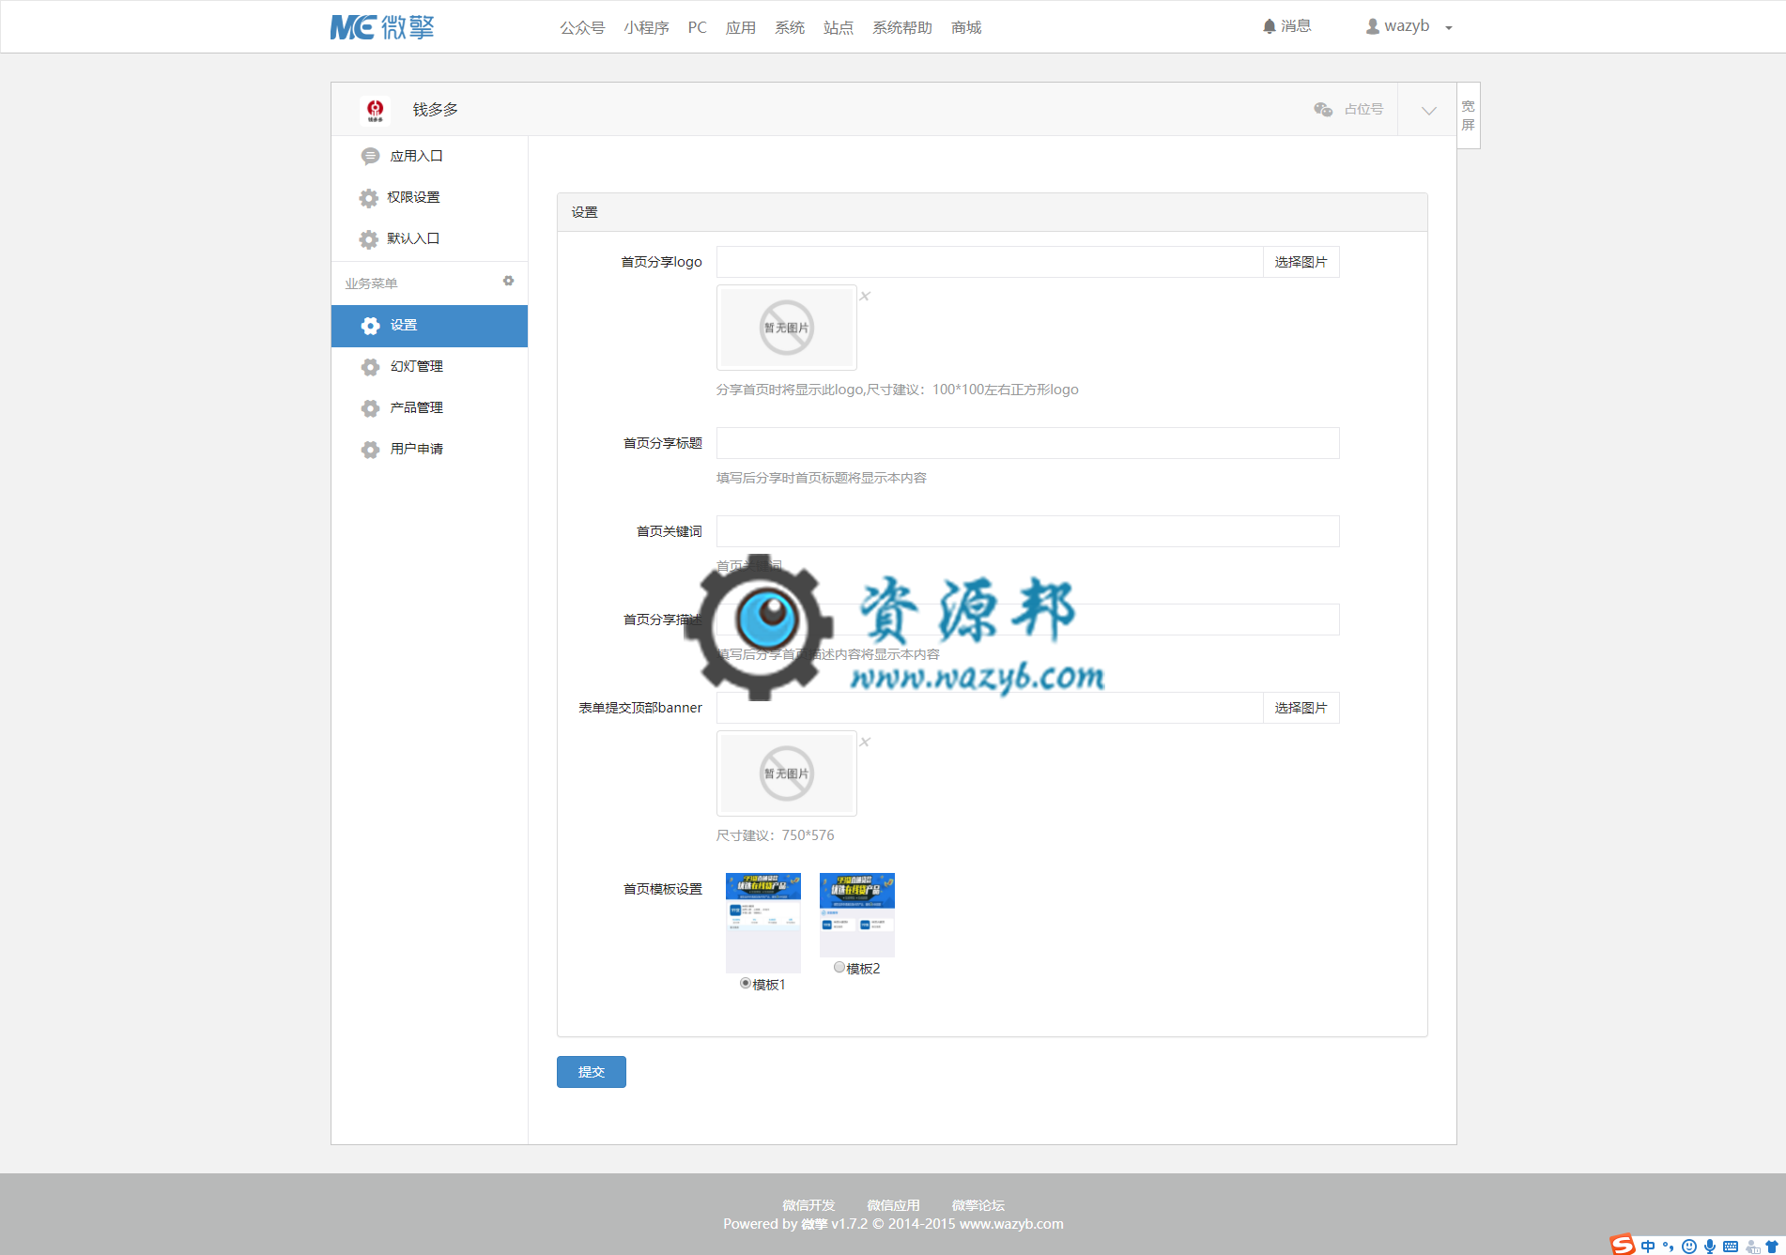Viewport: 1786px width, 1255px height.
Task: Click the 钱多多 app logo icon
Action: point(376,110)
